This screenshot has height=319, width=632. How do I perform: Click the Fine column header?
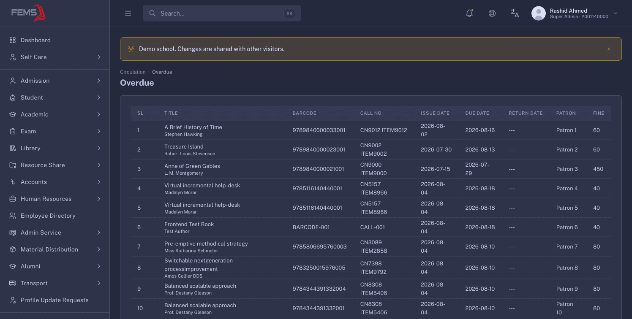click(x=599, y=113)
